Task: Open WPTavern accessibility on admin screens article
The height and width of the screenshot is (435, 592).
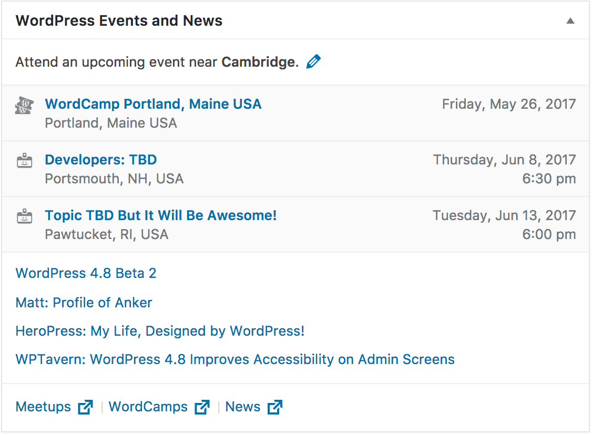Action: tap(235, 359)
